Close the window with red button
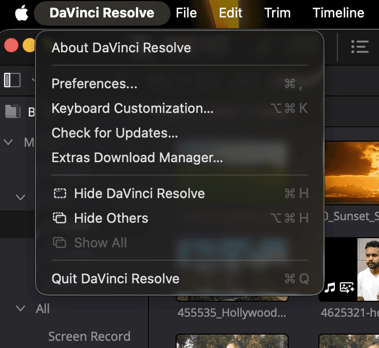The height and width of the screenshot is (348, 379). [x=11, y=45]
